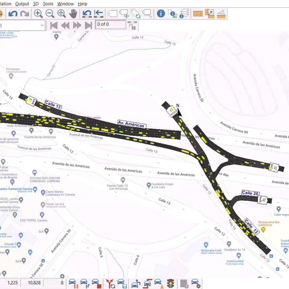The width and height of the screenshot is (289, 289).
Task: Select the Pan hand tool
Action: click(73, 13)
